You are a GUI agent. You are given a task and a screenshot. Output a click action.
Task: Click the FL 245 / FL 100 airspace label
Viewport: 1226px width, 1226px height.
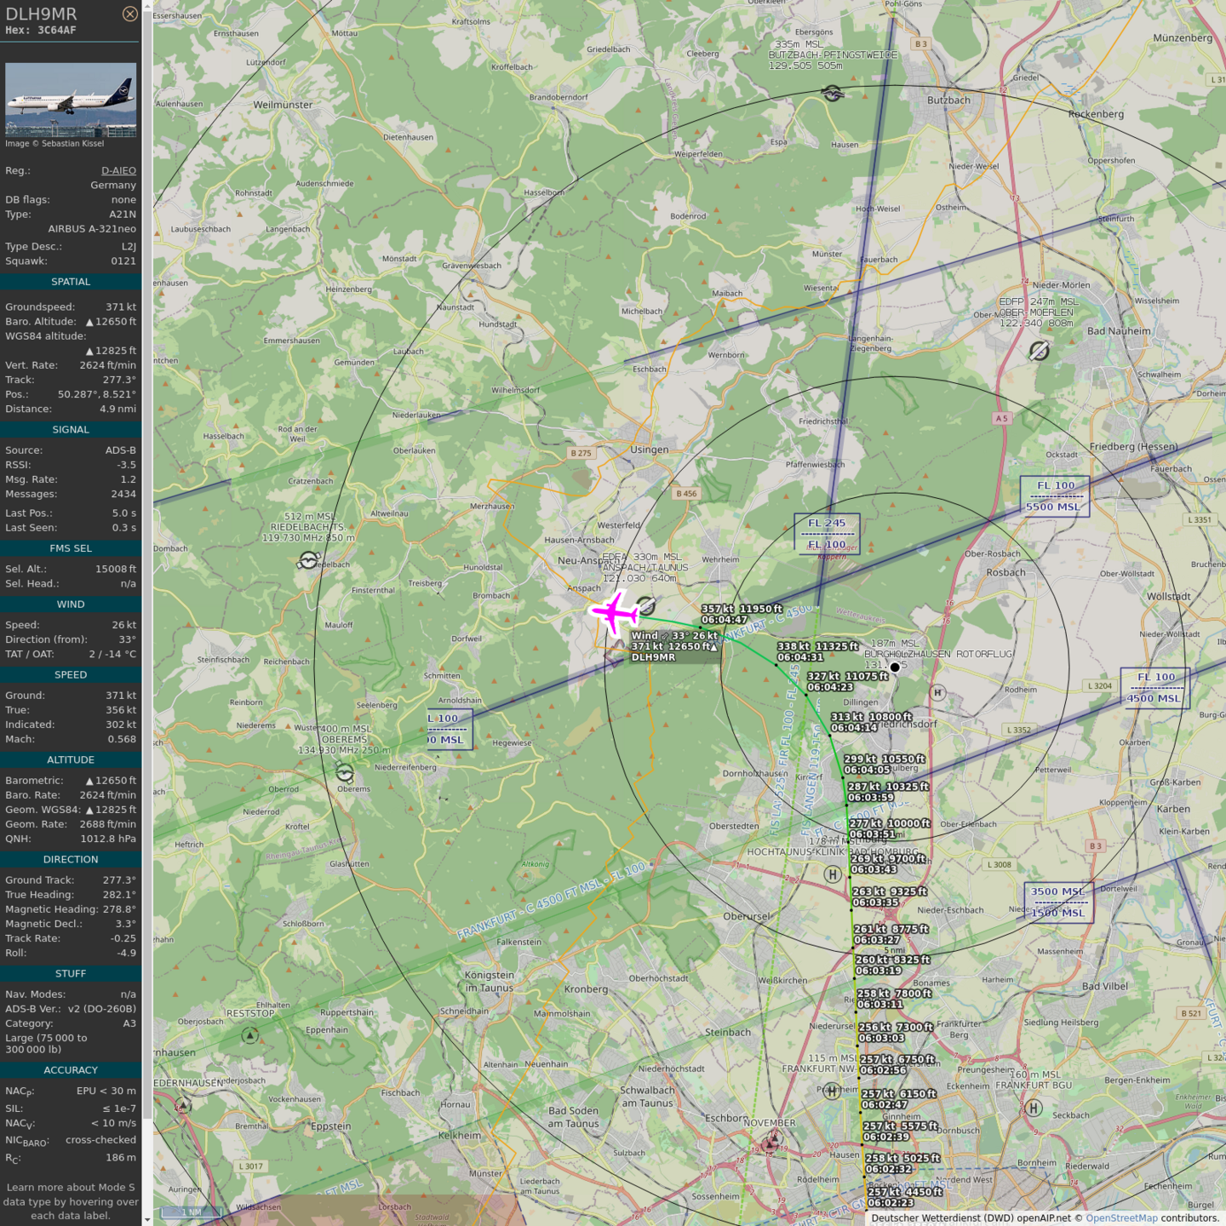click(827, 534)
